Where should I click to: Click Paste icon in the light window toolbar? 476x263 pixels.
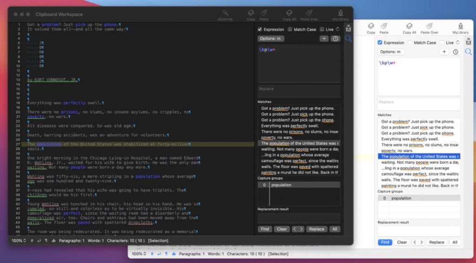(x=384, y=27)
